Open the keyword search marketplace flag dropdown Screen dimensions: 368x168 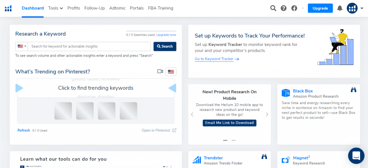[22, 46]
